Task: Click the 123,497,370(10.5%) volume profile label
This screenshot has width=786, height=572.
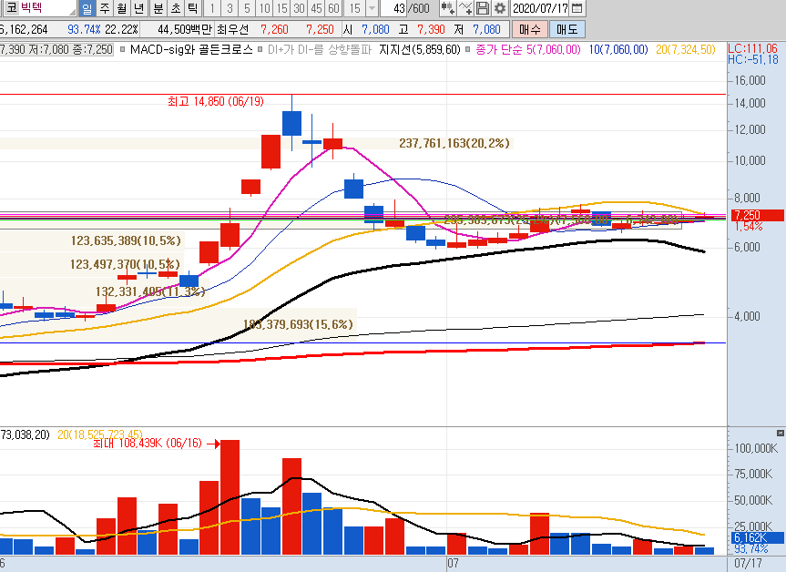Action: (x=125, y=264)
